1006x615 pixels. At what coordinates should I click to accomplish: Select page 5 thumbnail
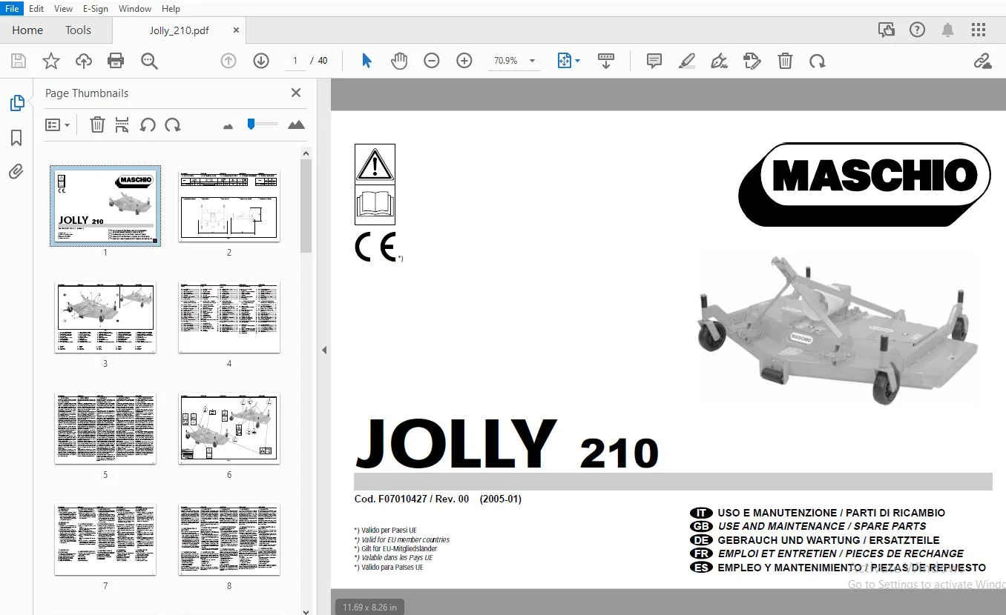coord(105,428)
